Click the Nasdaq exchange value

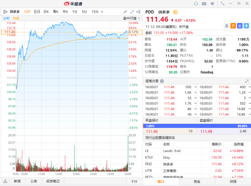207,72
